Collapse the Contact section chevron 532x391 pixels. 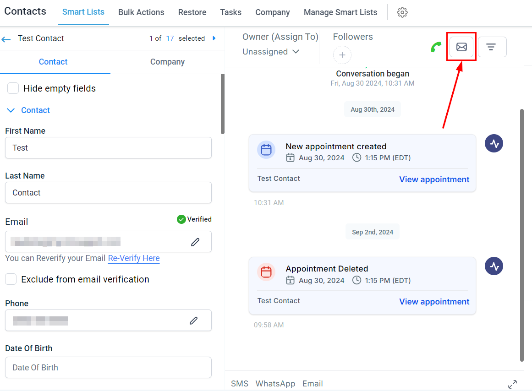(x=11, y=110)
